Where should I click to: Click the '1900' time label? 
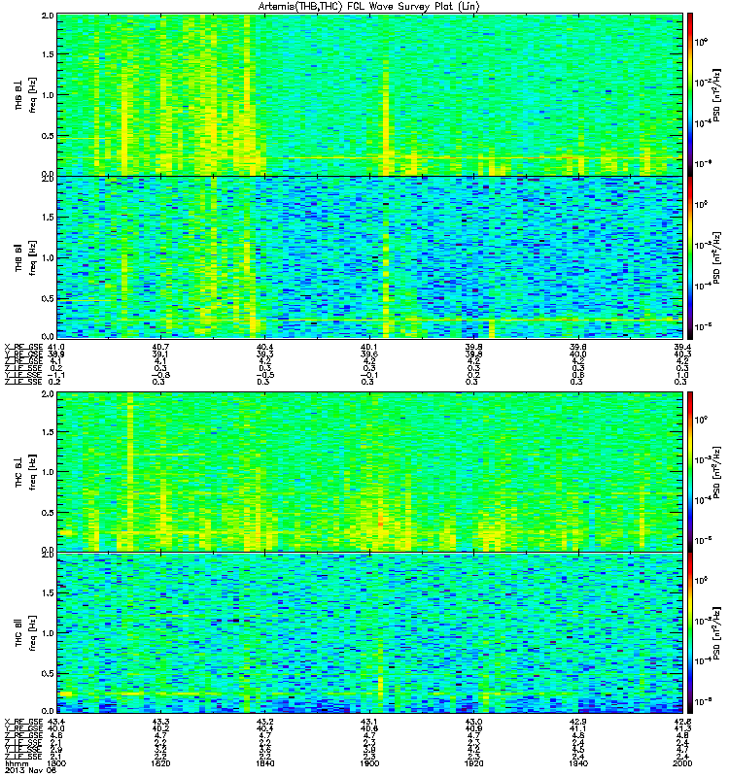click(369, 763)
